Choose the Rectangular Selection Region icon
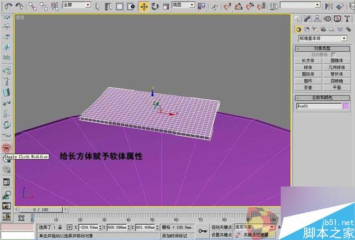 (120, 7)
